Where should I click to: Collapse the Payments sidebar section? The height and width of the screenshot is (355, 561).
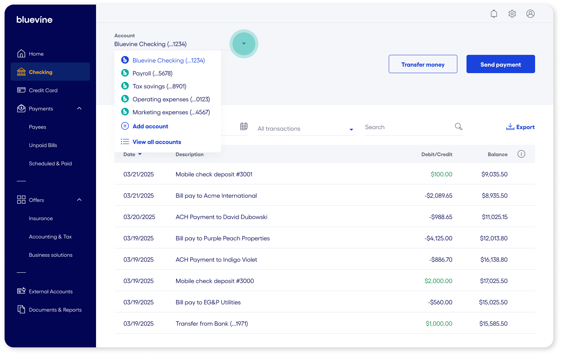pos(79,109)
